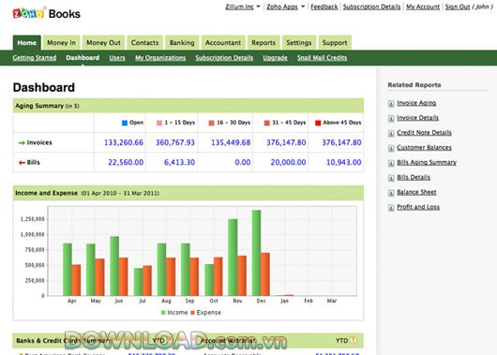
Task: Open the Money Out tab
Action: pyautogui.click(x=103, y=43)
